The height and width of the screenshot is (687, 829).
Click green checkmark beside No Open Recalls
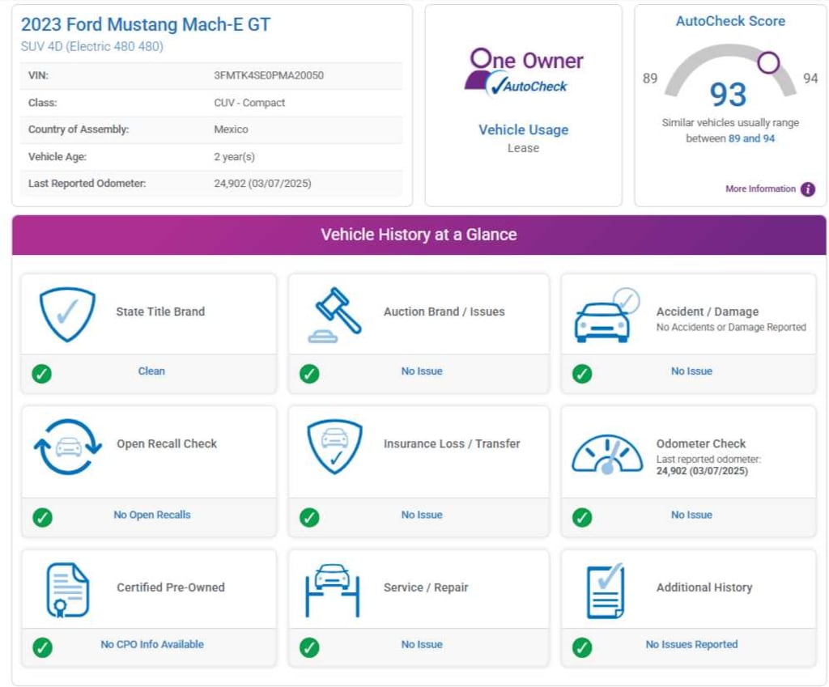[42, 517]
